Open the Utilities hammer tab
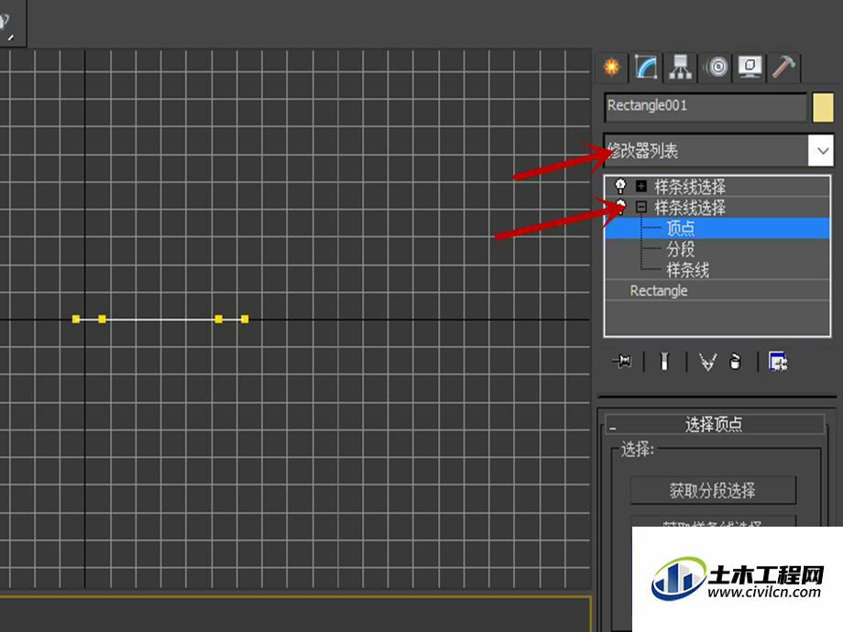 pyautogui.click(x=783, y=67)
